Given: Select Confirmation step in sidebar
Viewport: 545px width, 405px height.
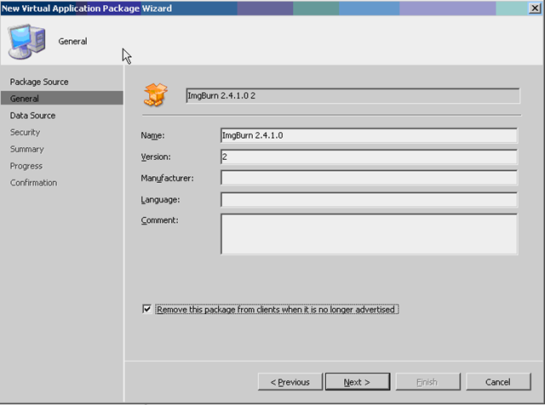Looking at the screenshot, I should (x=33, y=183).
